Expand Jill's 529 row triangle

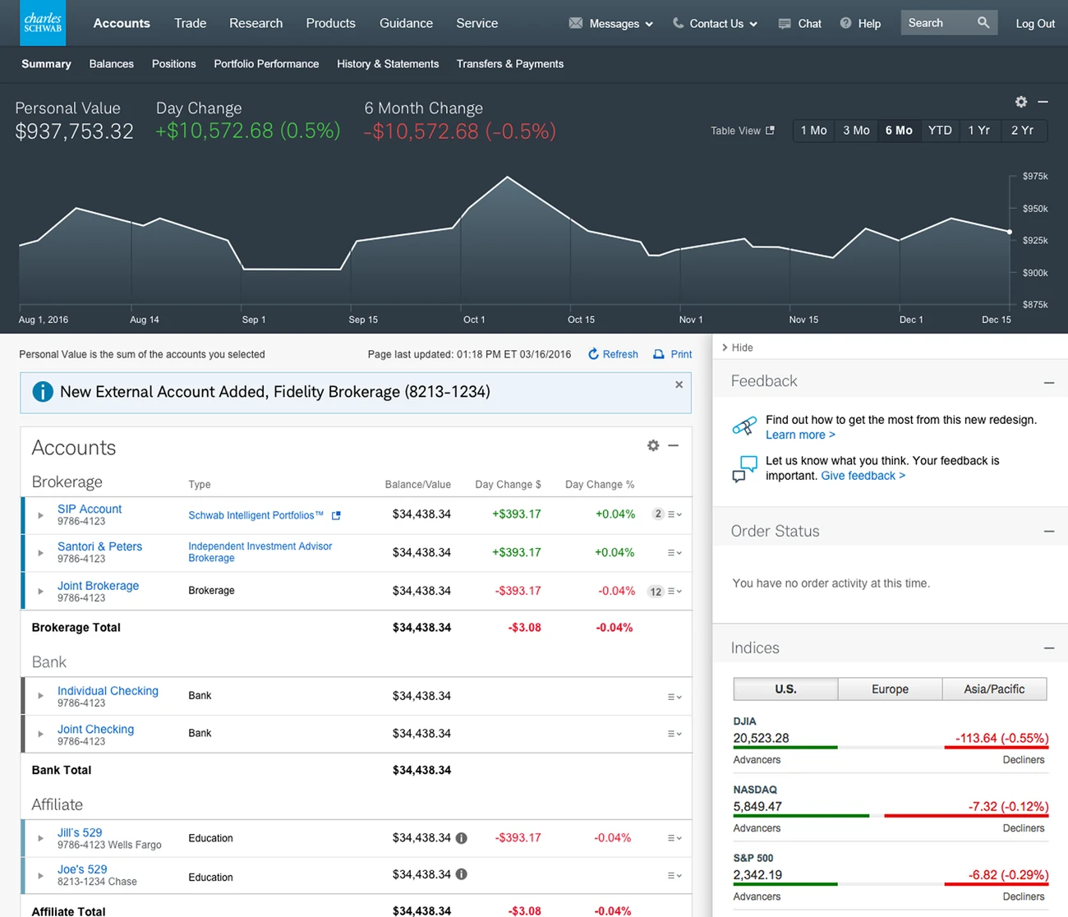40,839
